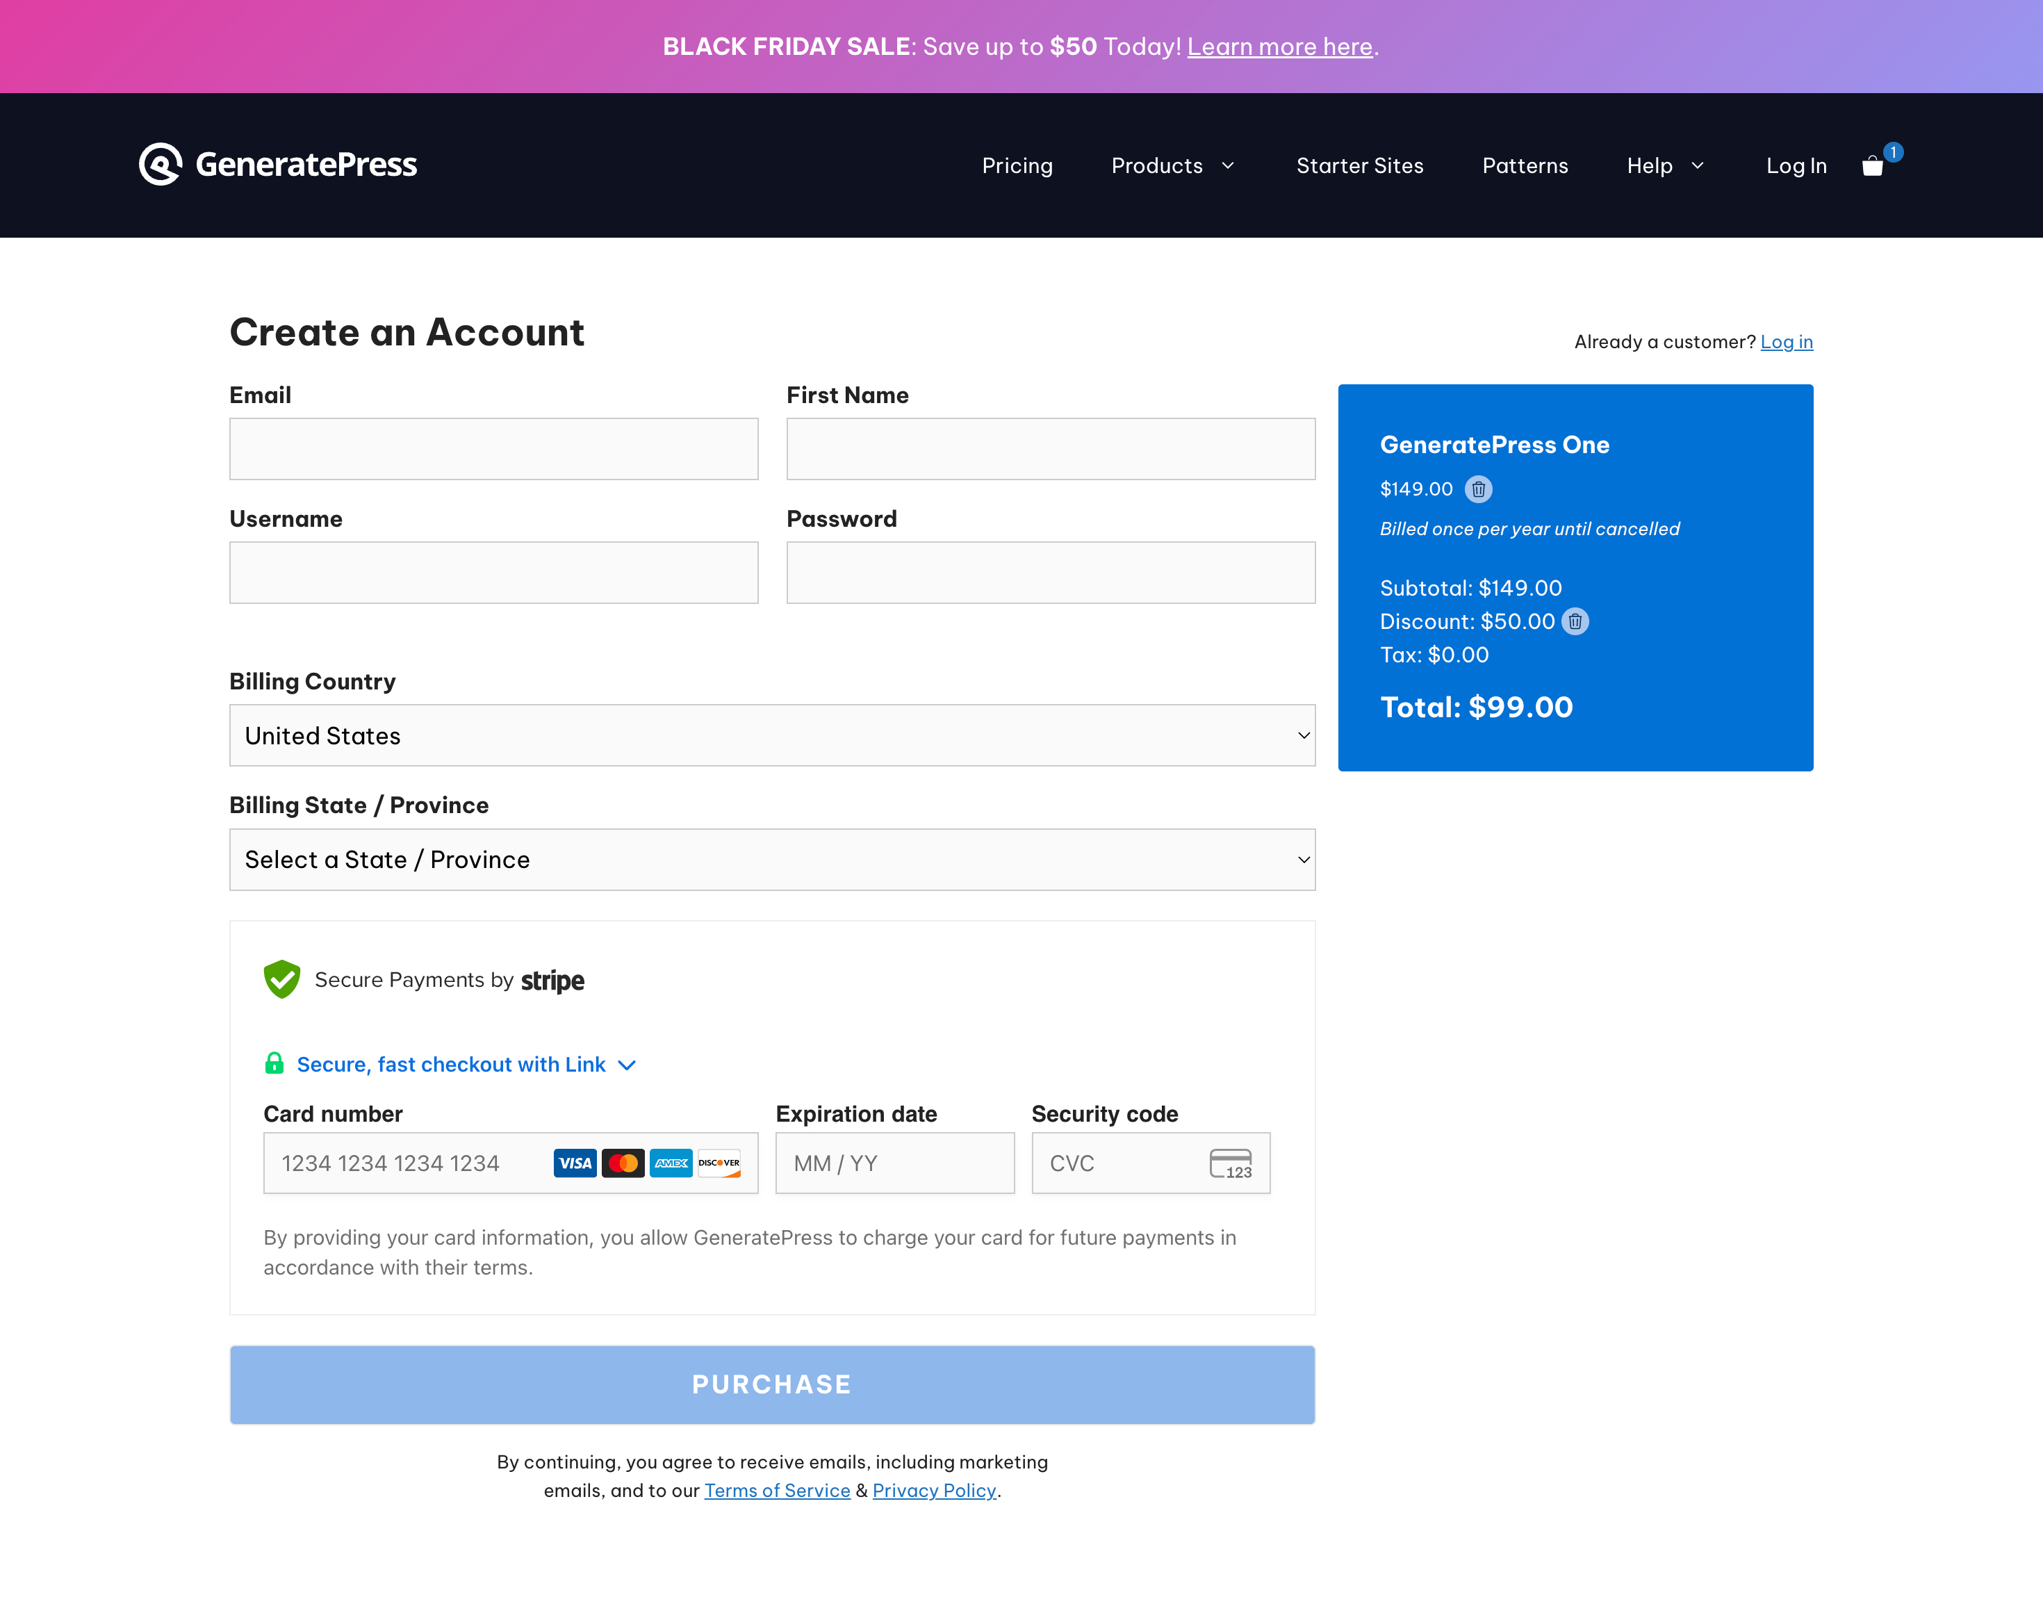The image size is (2043, 1604).
Task: Click the green lock icon near Link checkout
Action: tap(274, 1063)
